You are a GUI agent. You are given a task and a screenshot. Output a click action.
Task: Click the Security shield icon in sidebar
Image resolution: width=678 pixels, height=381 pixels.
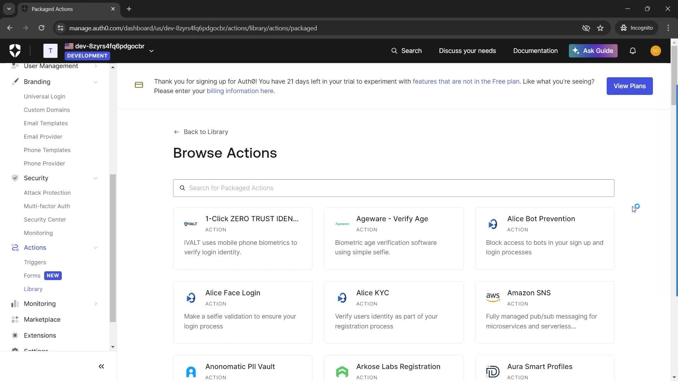(15, 178)
